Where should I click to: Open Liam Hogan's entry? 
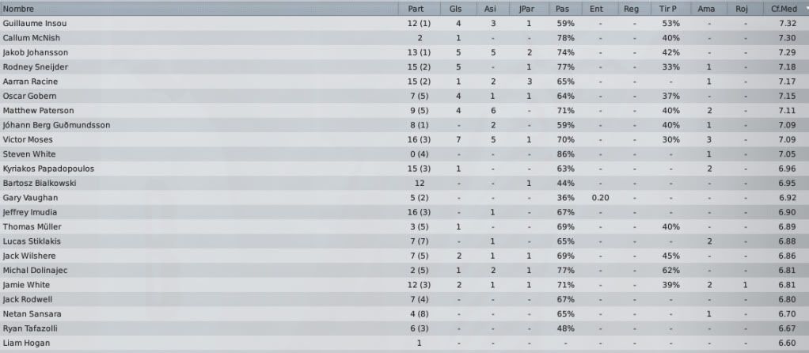coord(26,343)
